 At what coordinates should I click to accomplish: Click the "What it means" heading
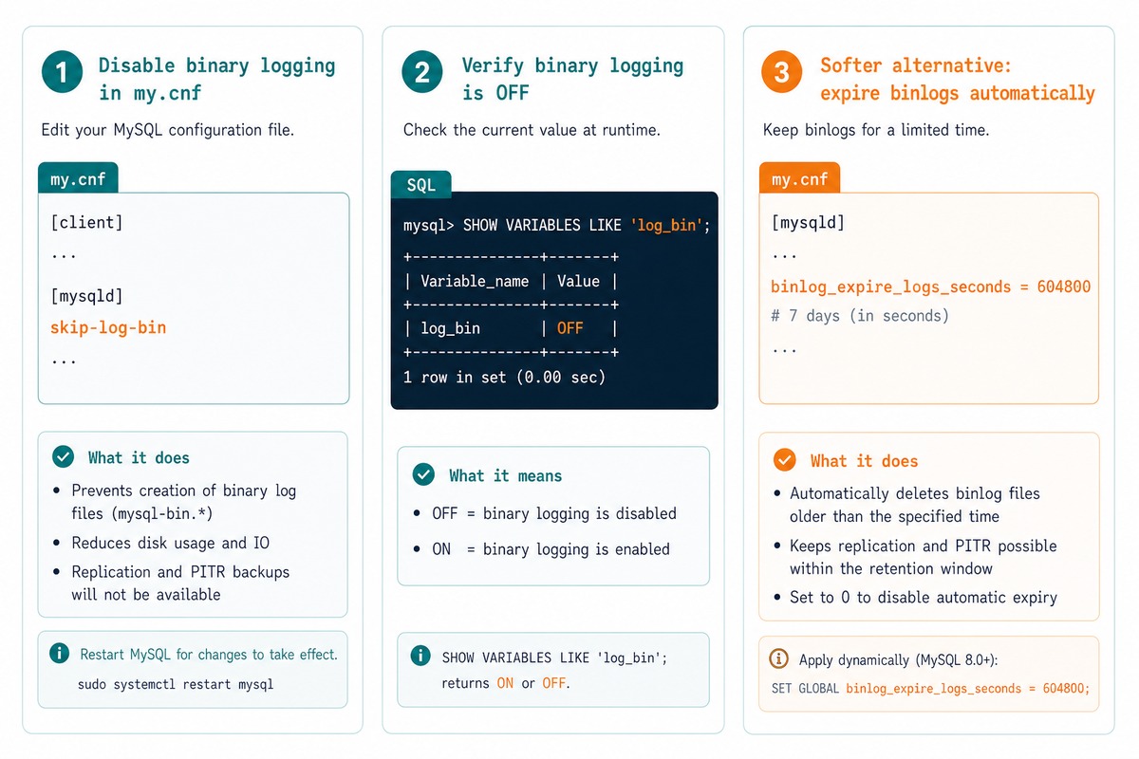click(x=505, y=475)
